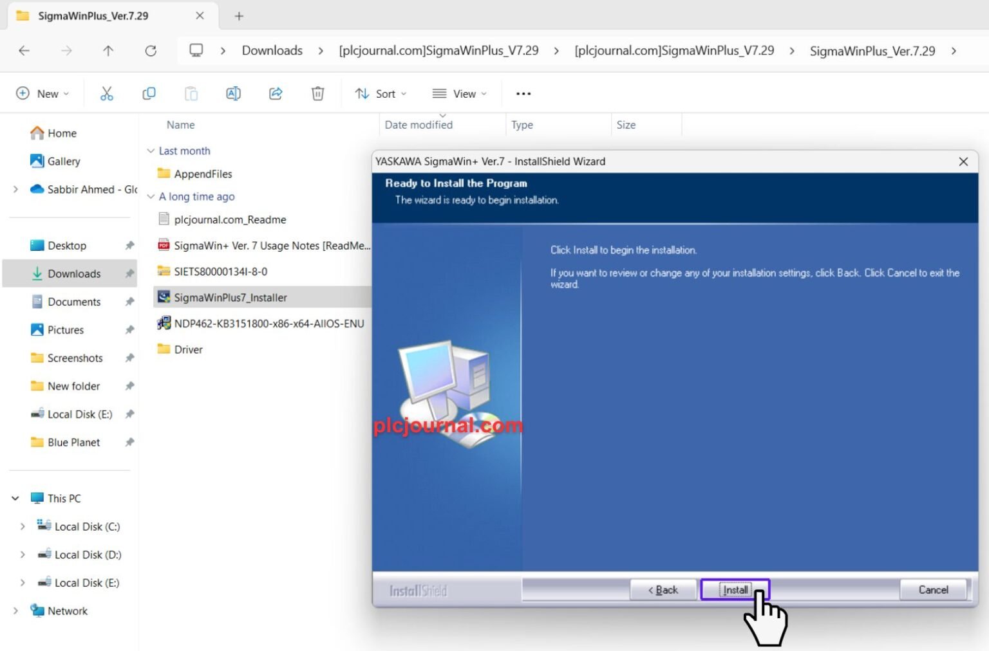Cut the selected file
Image resolution: width=989 pixels, height=651 pixels.
107,93
